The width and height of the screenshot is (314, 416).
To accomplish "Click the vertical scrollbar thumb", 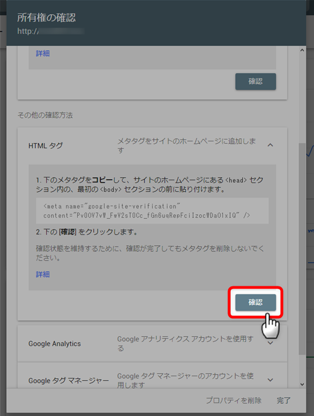I will 302,246.
